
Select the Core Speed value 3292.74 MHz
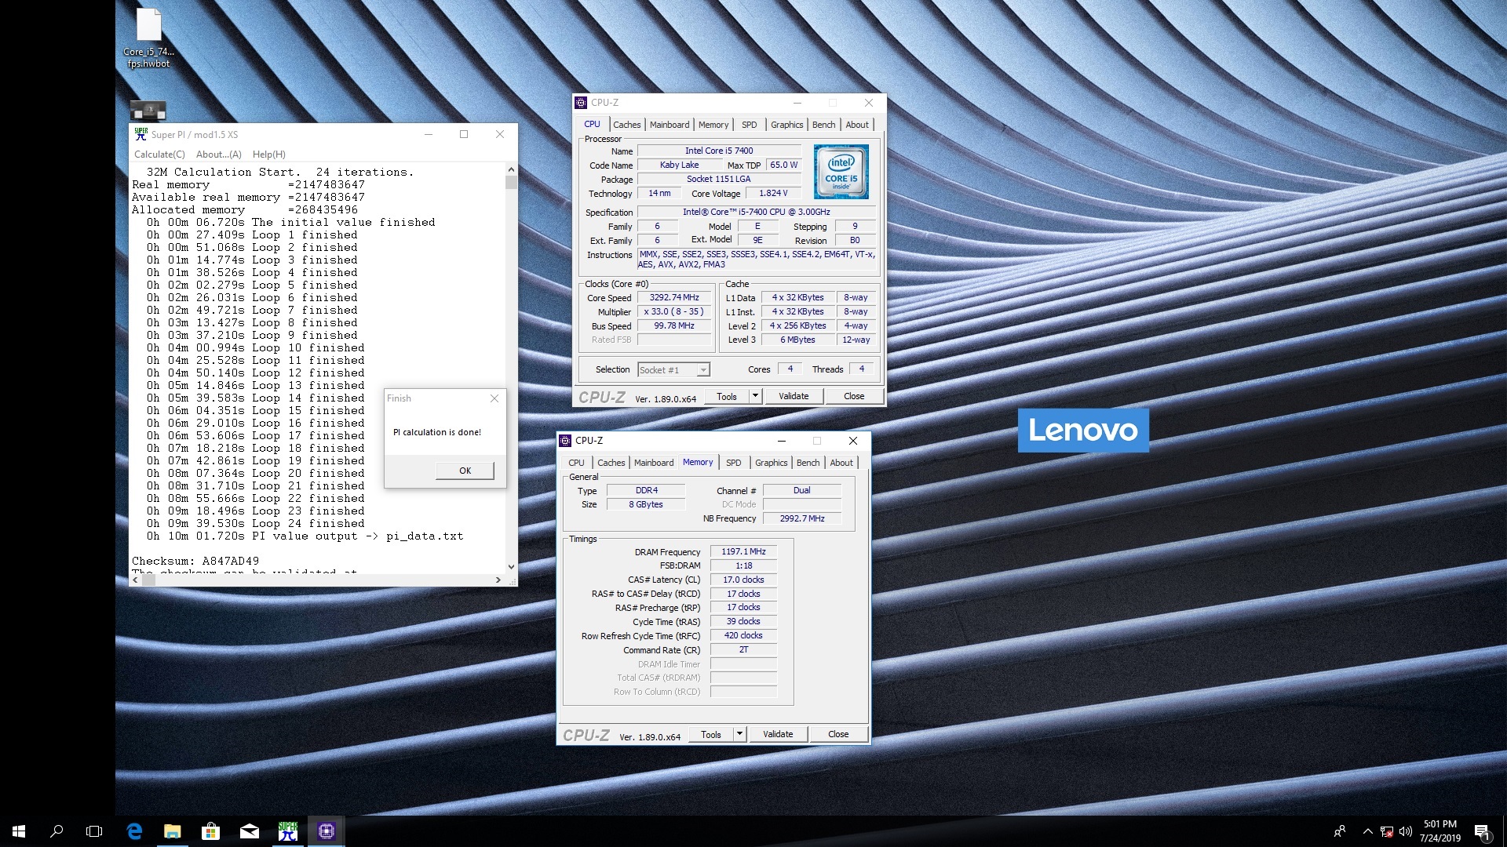674,298
